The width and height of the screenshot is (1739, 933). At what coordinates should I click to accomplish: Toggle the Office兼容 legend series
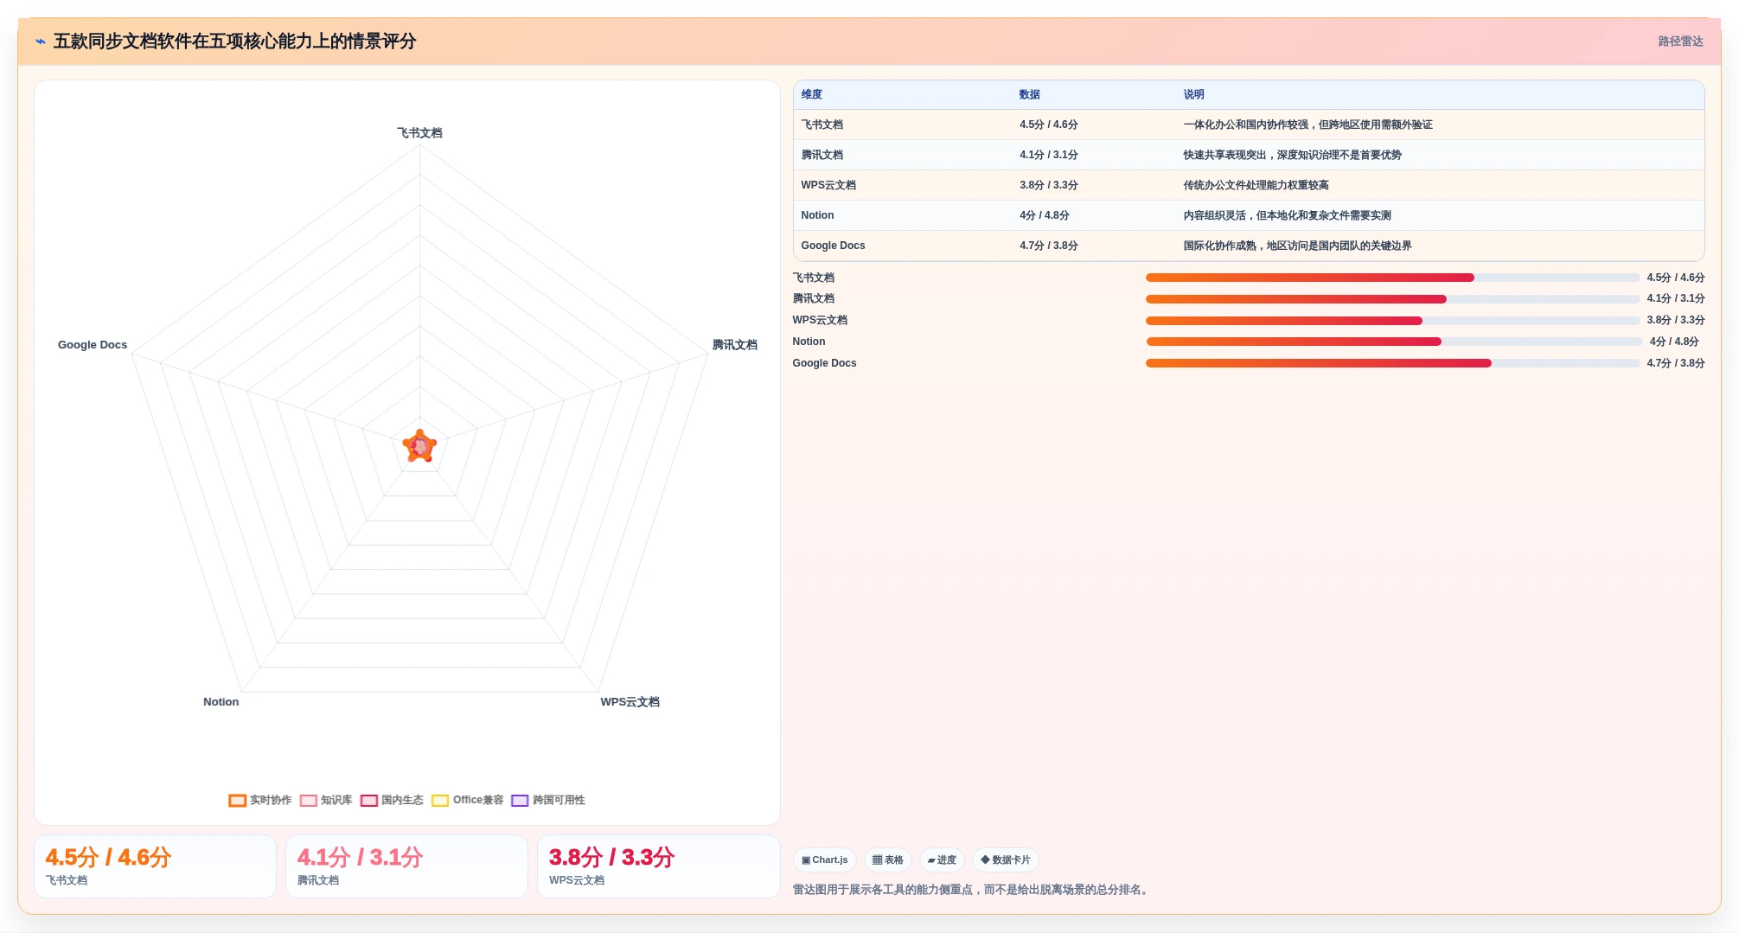point(468,800)
